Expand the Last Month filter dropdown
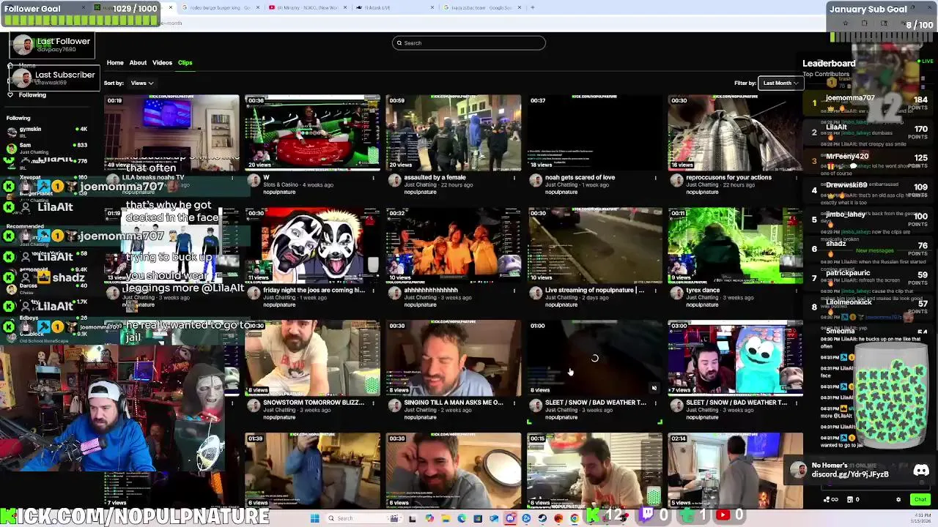Screen dimensions: 938x527 coord(780,83)
